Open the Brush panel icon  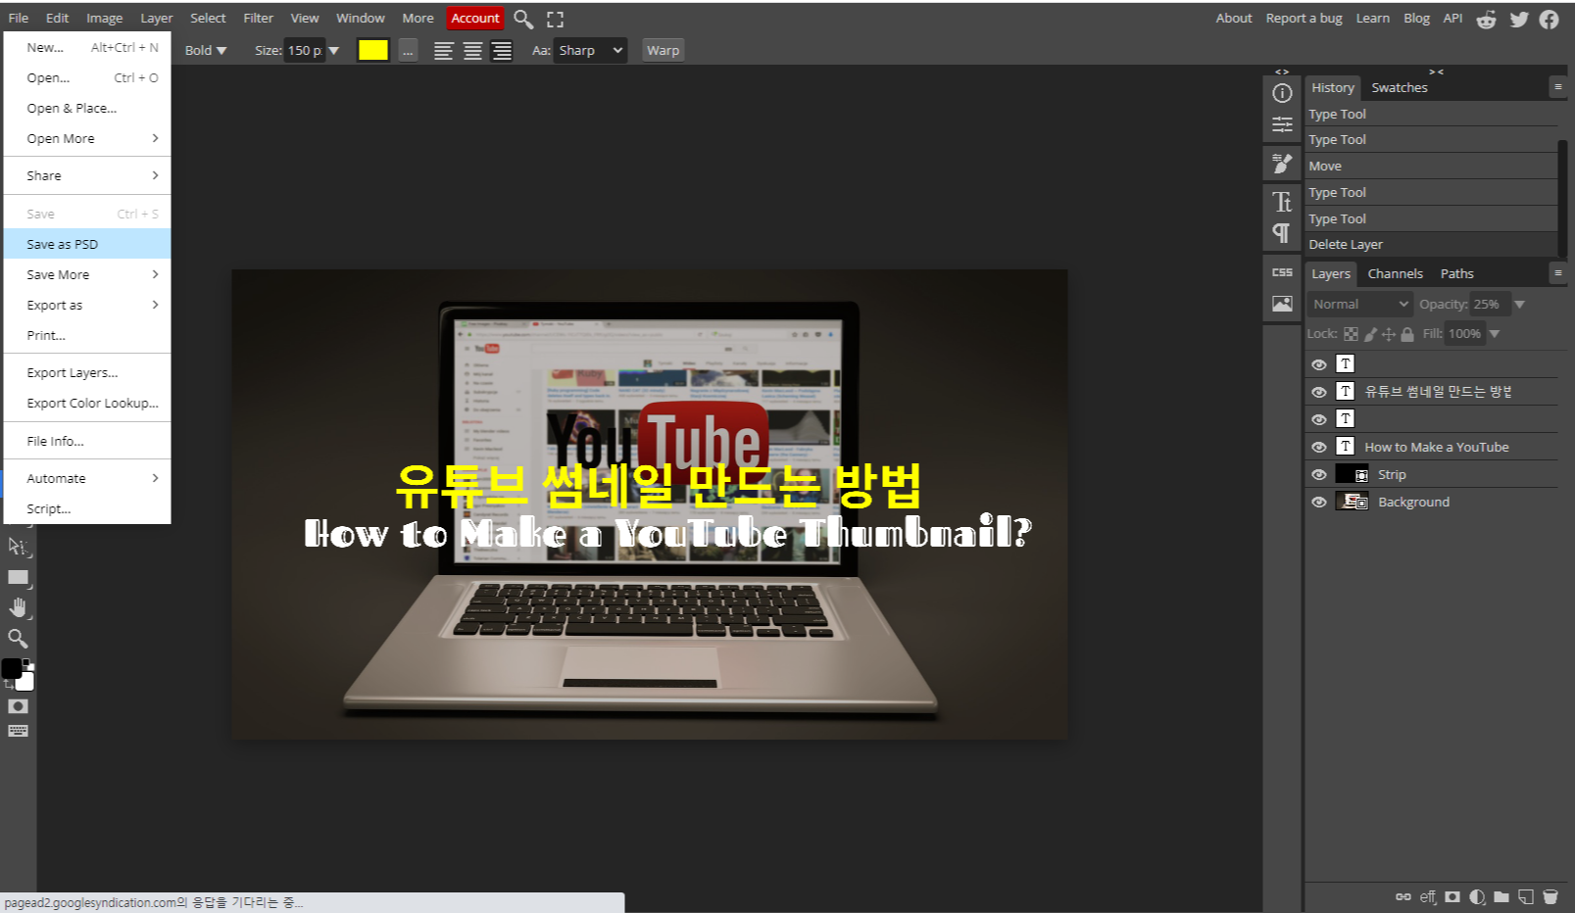tap(1282, 164)
